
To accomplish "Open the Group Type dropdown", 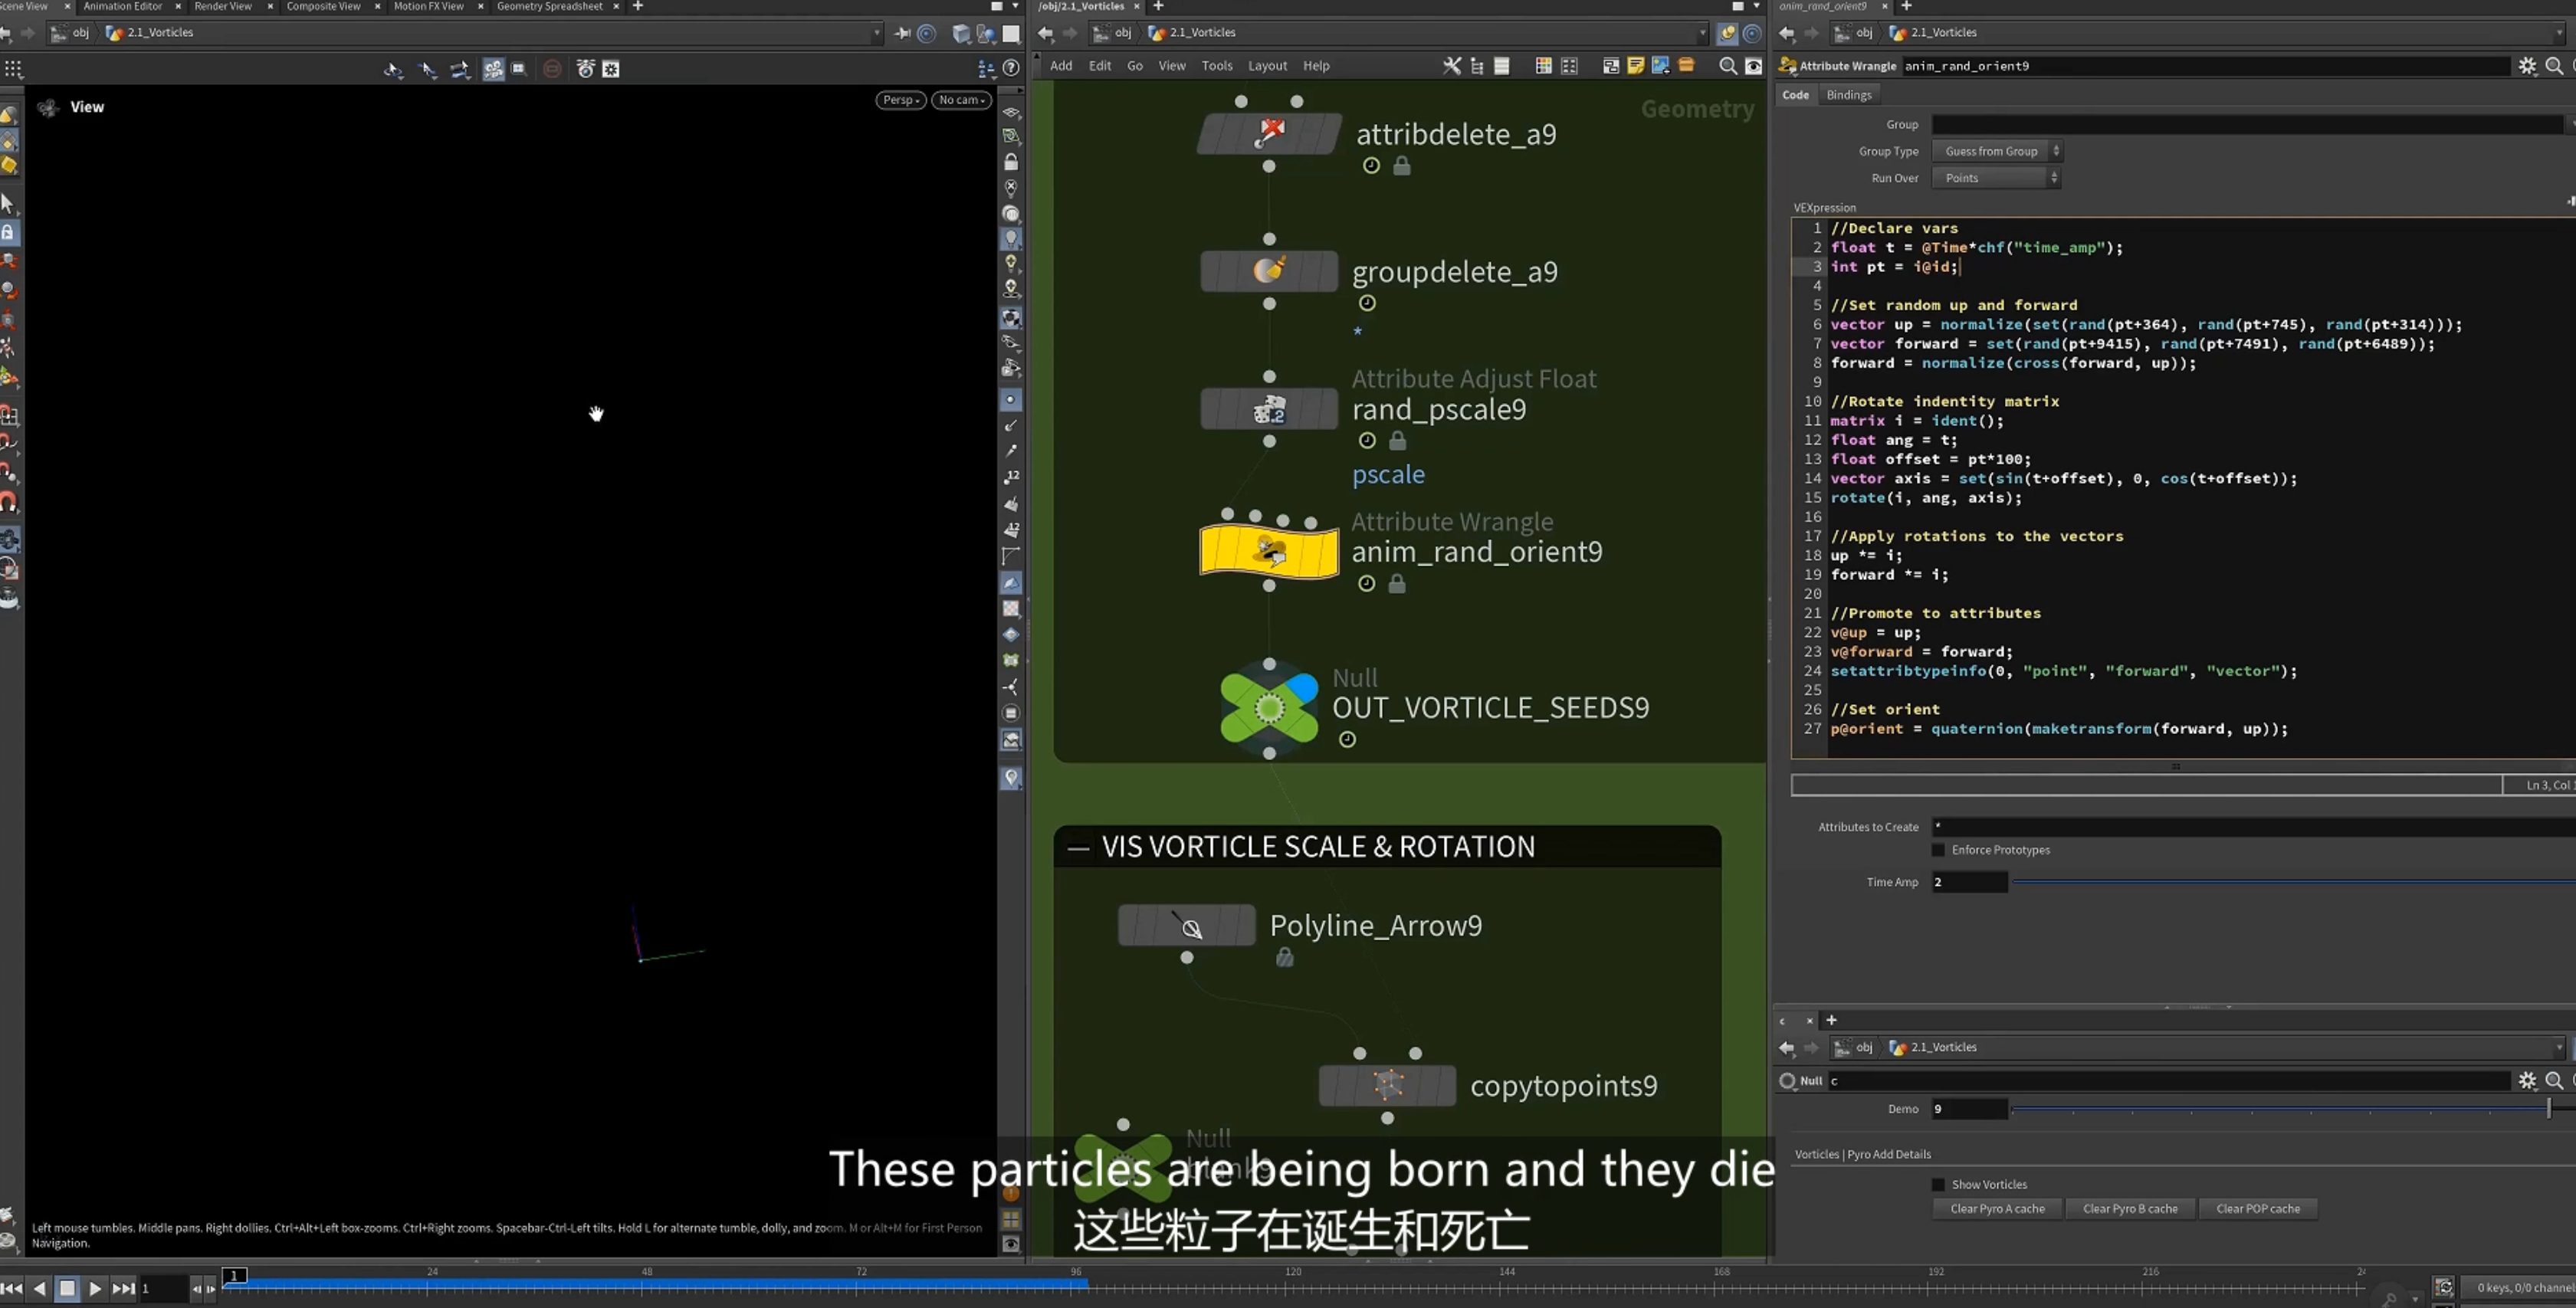I will [1996, 151].
